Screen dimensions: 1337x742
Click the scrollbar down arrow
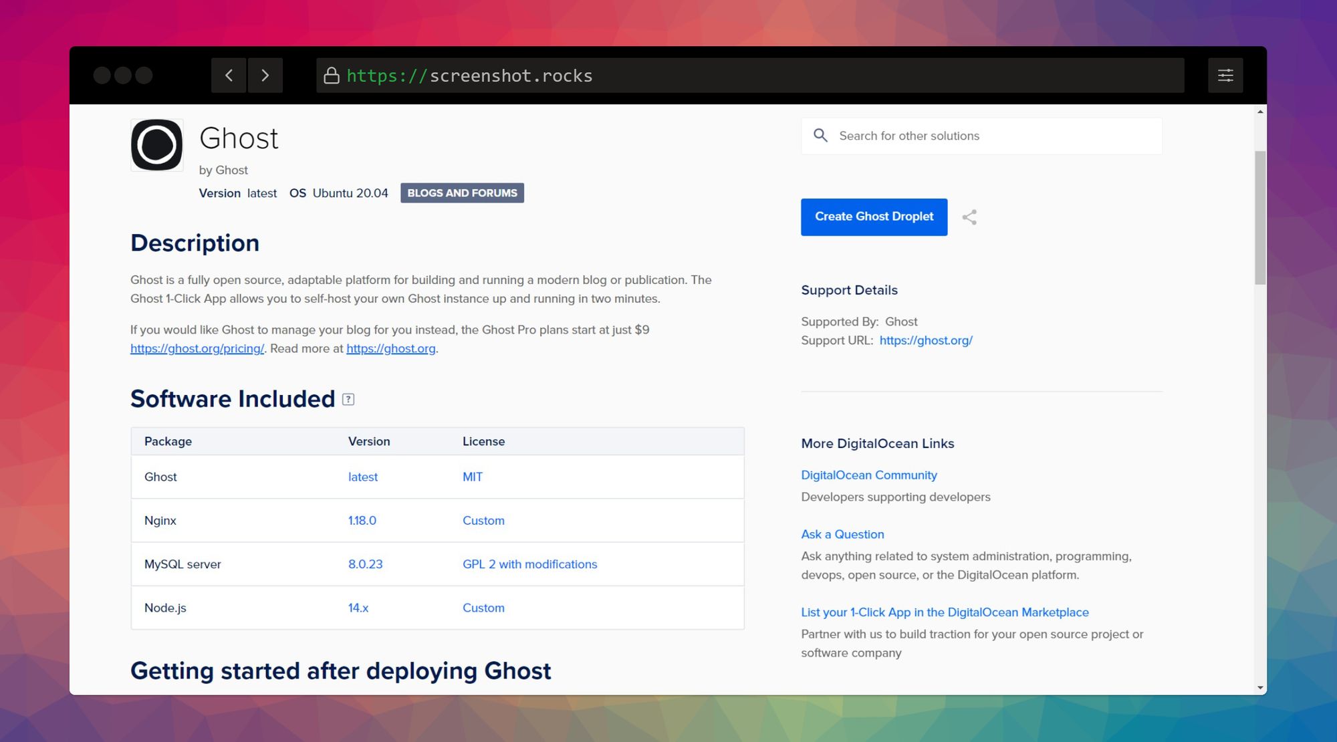[x=1260, y=687]
